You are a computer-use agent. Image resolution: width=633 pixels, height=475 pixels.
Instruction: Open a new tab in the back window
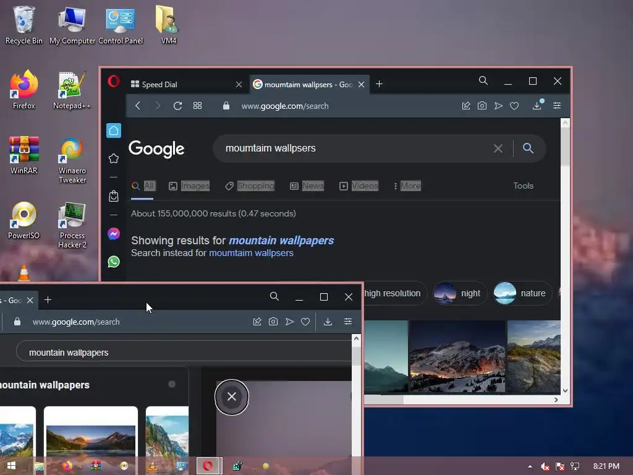(379, 84)
